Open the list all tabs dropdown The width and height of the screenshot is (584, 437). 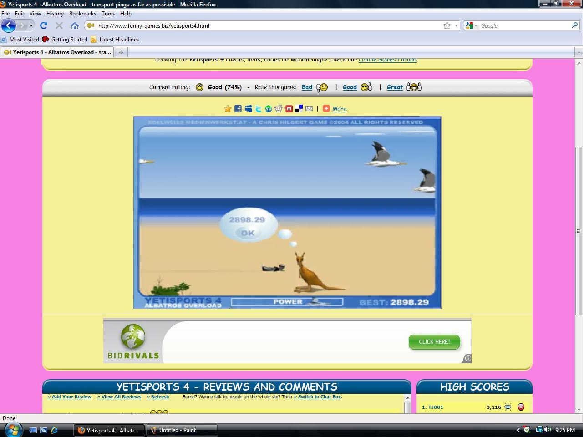(579, 52)
